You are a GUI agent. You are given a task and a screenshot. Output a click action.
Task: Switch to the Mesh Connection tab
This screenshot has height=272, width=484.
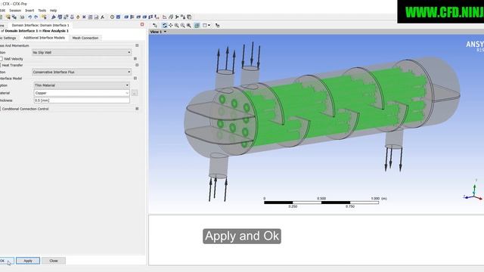85,38
